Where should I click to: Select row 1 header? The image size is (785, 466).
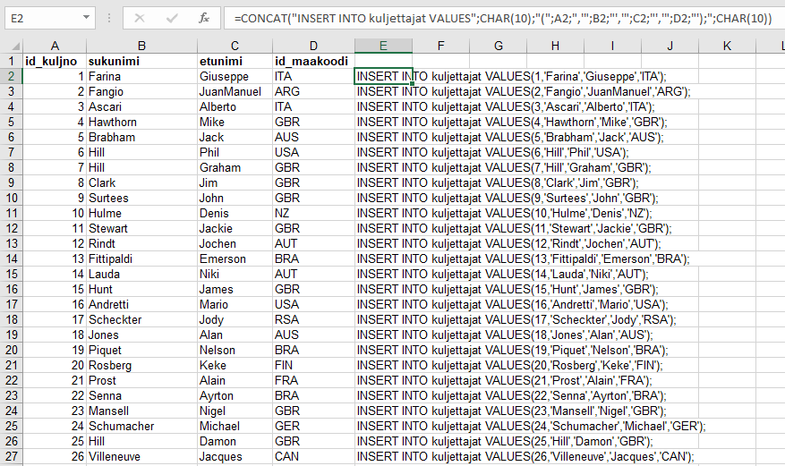pyautogui.click(x=11, y=61)
